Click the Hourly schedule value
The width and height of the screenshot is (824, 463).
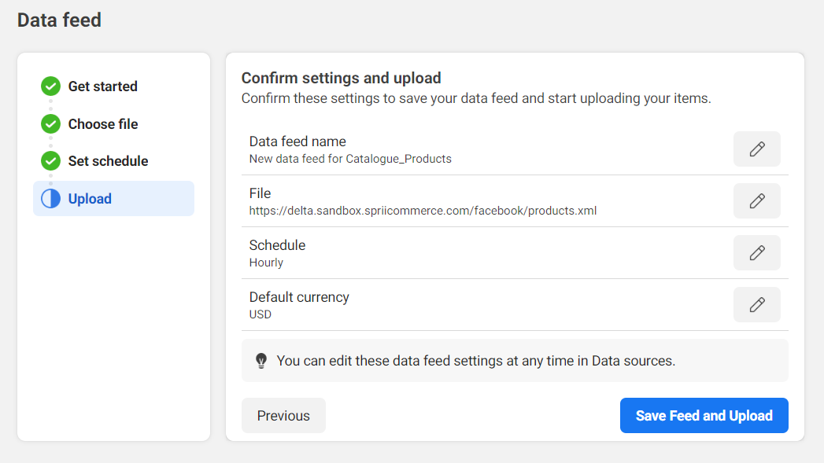point(266,263)
